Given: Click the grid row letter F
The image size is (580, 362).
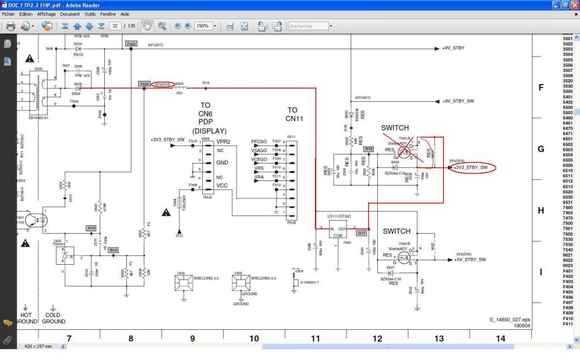Looking at the screenshot, I should tap(541, 88).
